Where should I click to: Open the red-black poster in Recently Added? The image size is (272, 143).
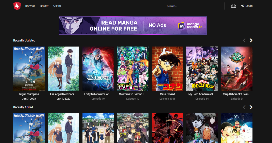point(167,128)
